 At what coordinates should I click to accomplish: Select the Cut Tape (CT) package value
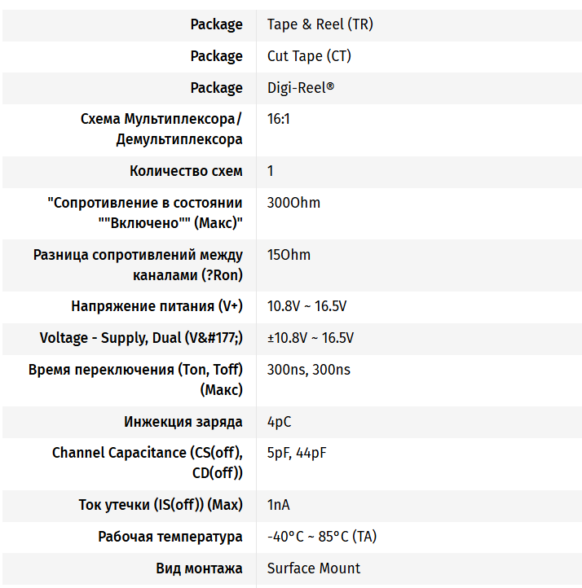309,57
